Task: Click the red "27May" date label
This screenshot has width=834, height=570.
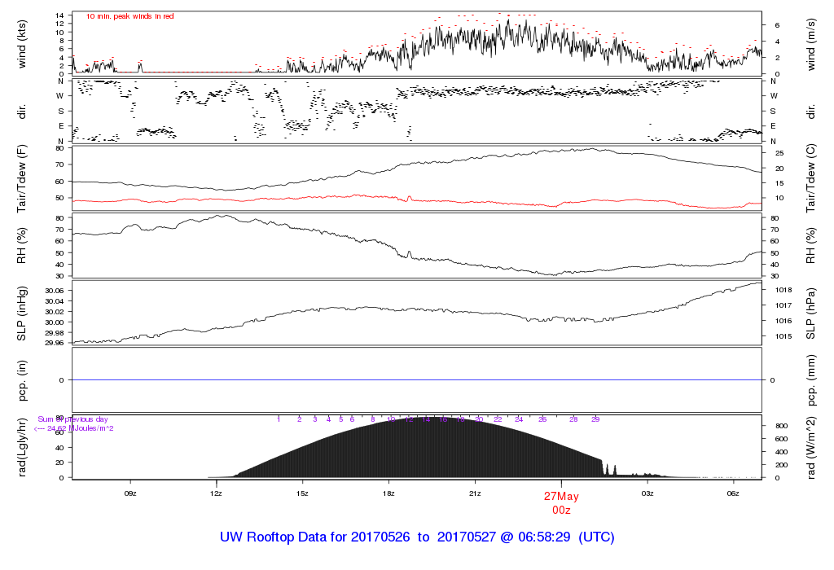Action: (x=560, y=497)
